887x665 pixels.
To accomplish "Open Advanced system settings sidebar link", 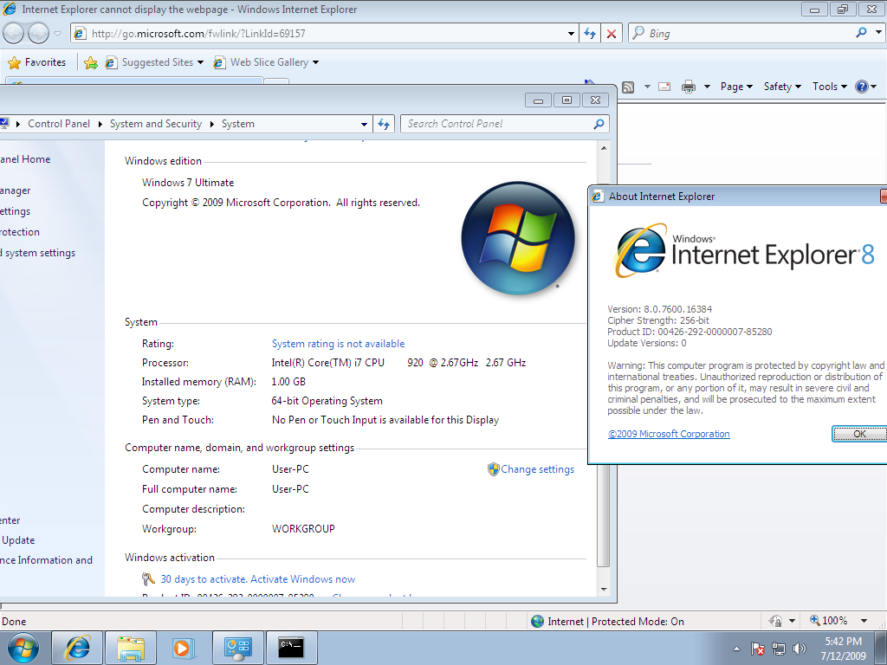I will coord(37,253).
